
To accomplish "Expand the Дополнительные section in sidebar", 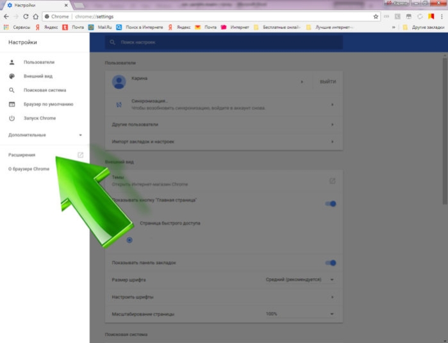I will coord(45,135).
